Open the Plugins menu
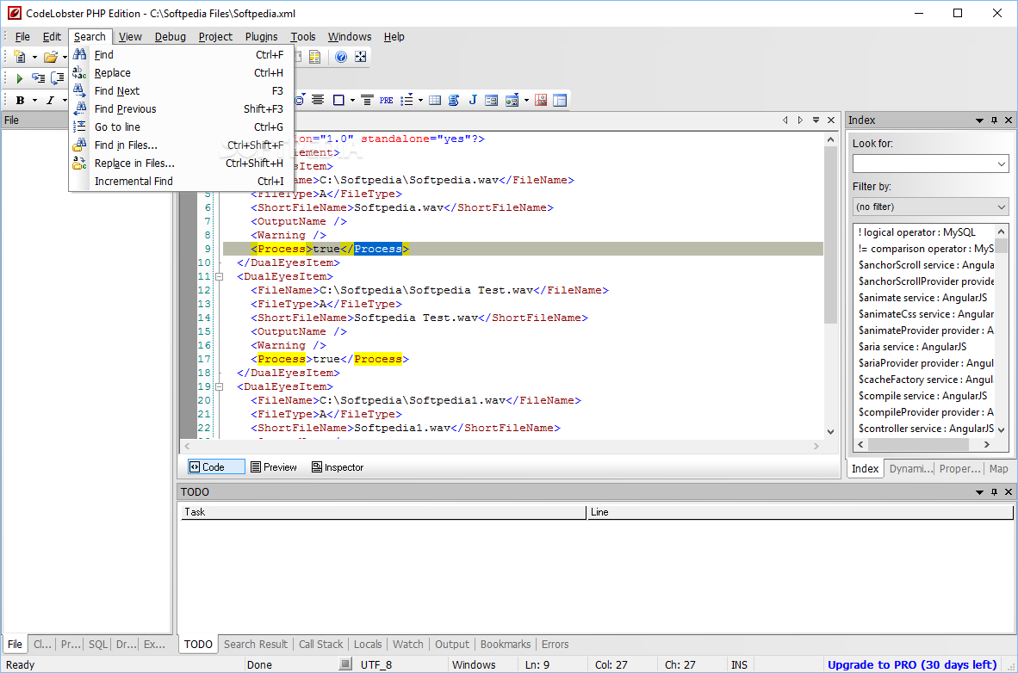 point(262,36)
